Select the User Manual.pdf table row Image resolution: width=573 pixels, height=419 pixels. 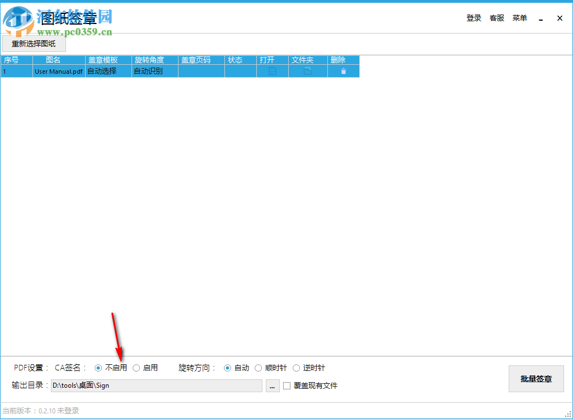[x=58, y=72]
